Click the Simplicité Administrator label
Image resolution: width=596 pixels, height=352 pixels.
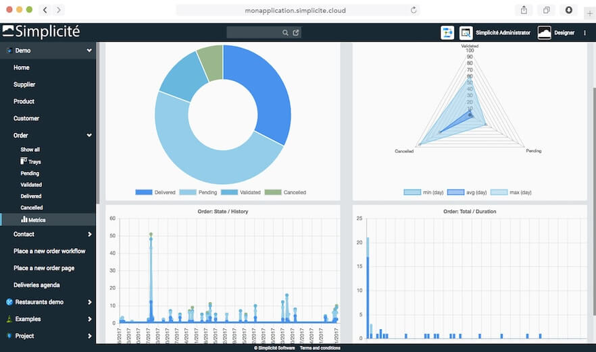tap(503, 32)
